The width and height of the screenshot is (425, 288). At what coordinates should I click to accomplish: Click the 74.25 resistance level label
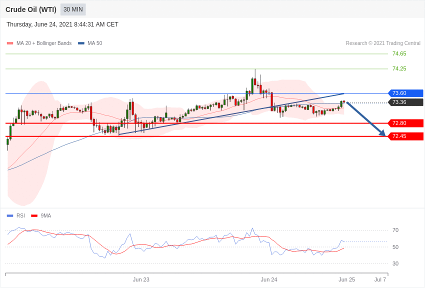click(399, 68)
